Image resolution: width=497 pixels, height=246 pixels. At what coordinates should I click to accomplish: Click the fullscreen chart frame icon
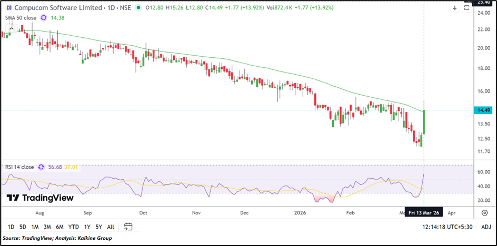[466, 8]
